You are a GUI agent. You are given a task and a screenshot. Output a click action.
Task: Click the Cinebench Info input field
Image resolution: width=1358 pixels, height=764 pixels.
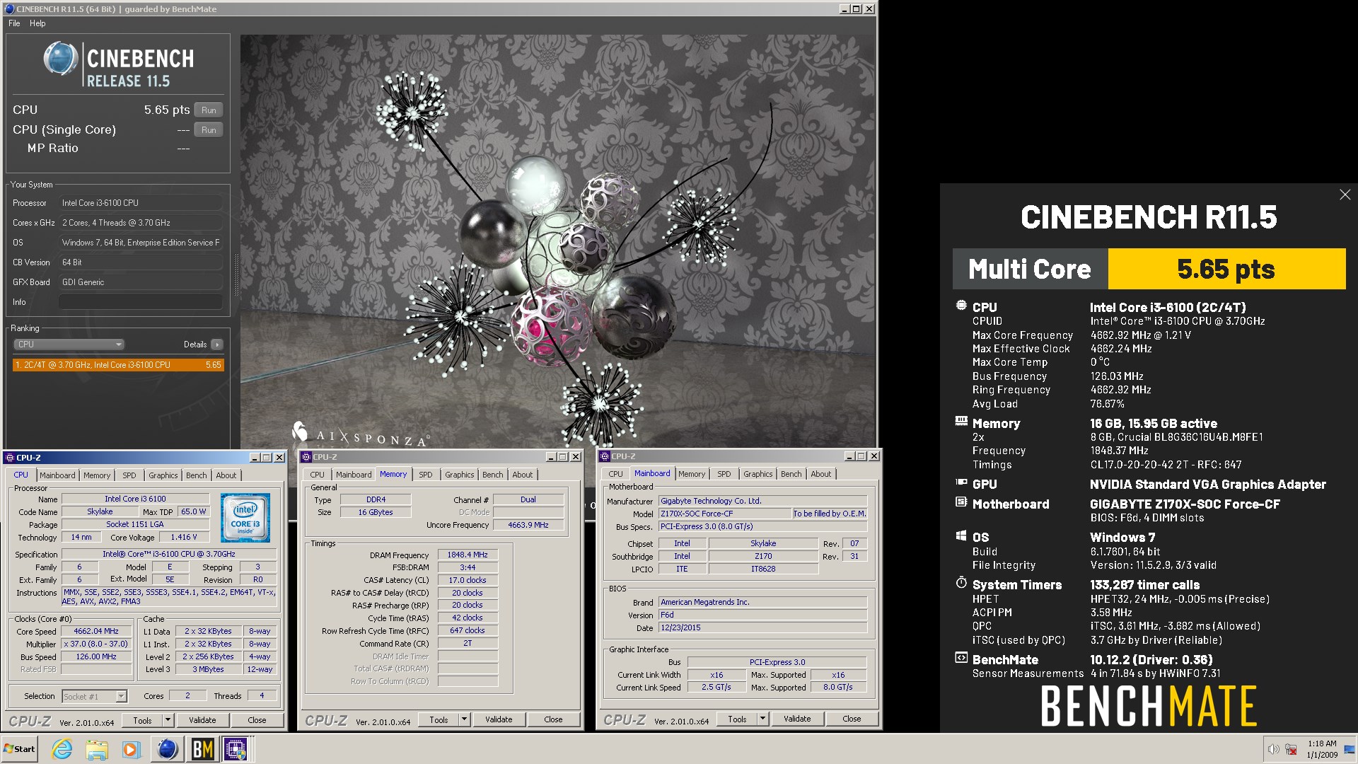point(140,302)
